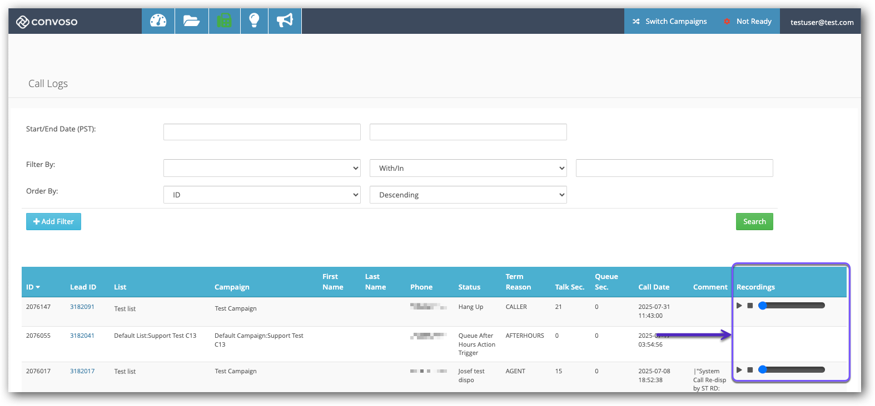Open the dashboard gauge icon
Viewport: 875px width, 406px height.
[158, 21]
